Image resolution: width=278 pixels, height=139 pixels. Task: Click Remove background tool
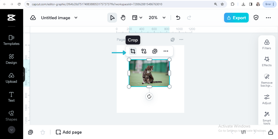pos(267,80)
